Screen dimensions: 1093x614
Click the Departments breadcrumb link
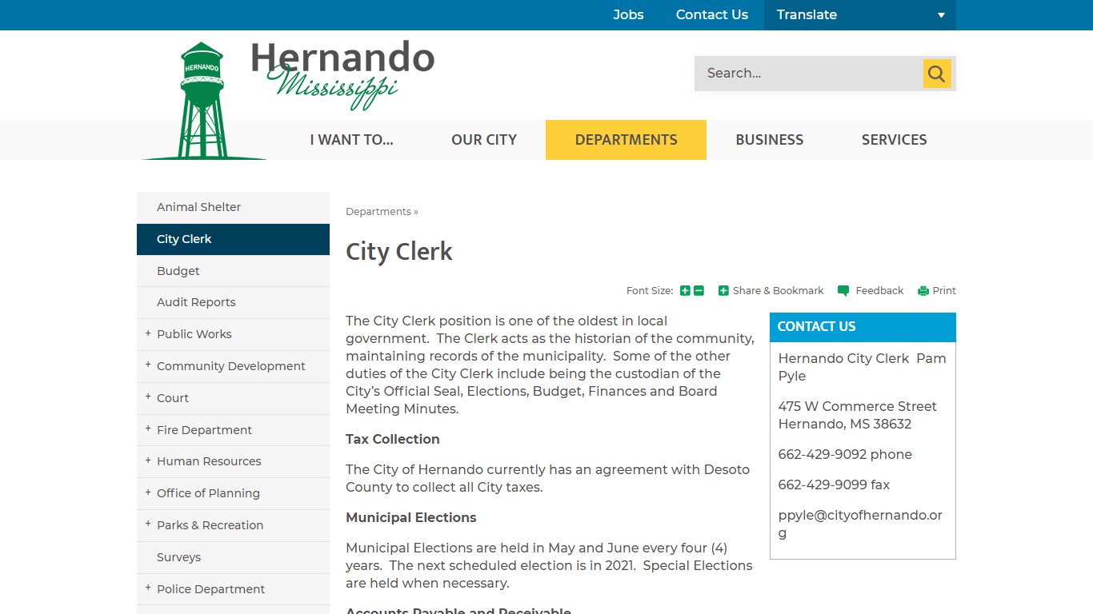378,212
